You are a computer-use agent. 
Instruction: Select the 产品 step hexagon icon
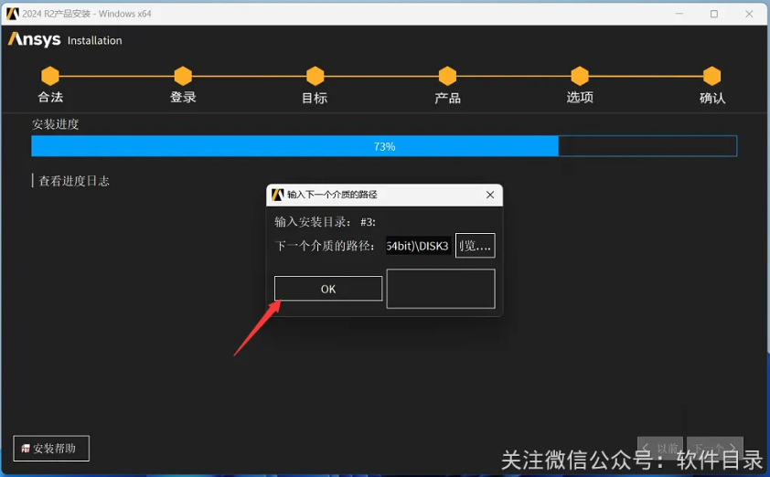point(447,76)
